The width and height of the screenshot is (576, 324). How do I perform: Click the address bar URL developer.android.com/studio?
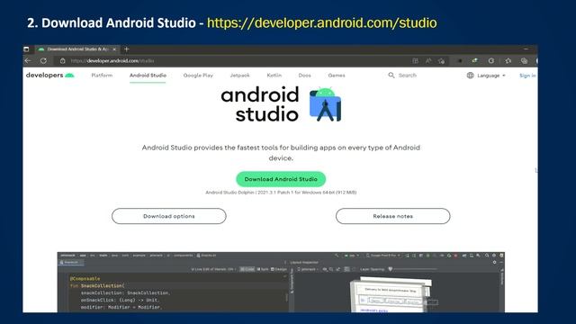112,61
